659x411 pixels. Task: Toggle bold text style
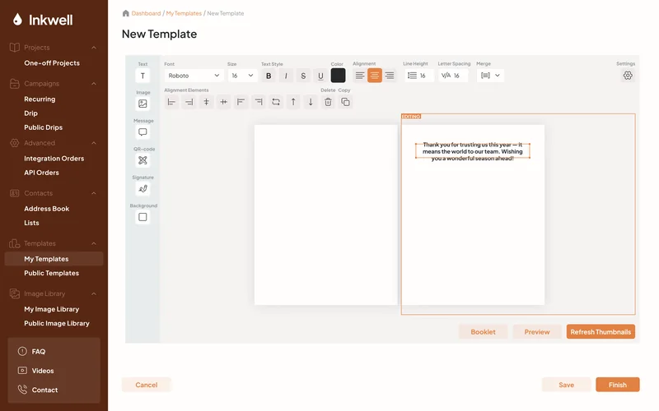[269, 76]
